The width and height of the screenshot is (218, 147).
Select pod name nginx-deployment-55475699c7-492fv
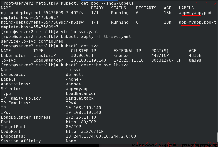click(42, 13)
